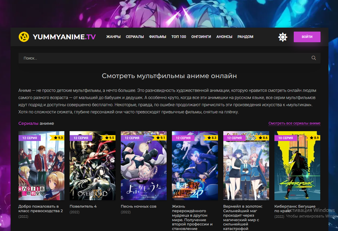Click the search magnifier icon
Image resolution: width=338 pixels, height=231 pixels.
(x=314, y=58)
